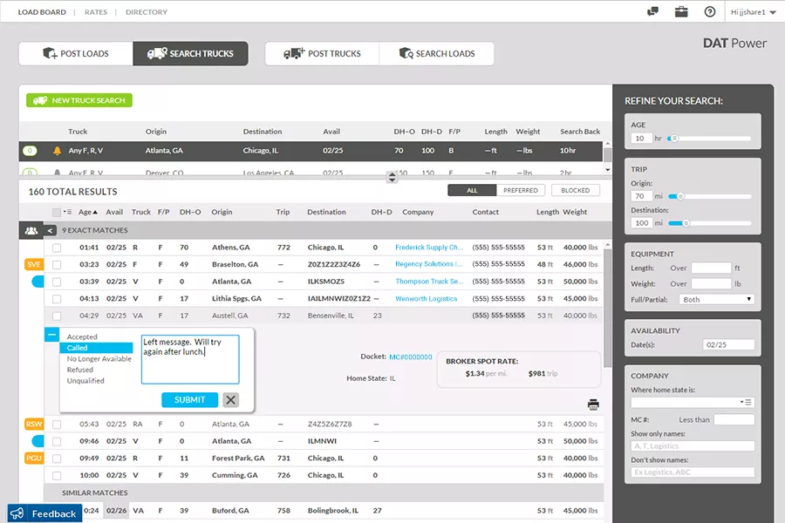Open Frederick Supply company link

[x=429, y=248]
